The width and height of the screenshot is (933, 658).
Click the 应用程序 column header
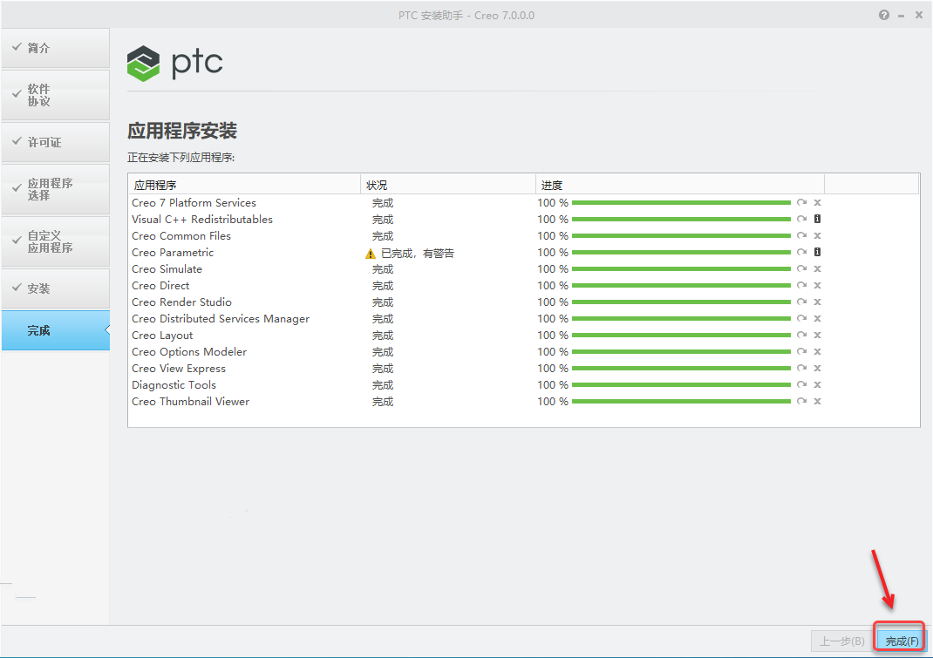(244, 185)
